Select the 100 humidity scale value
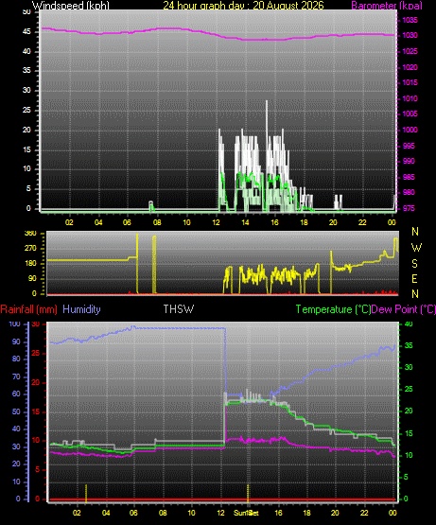 [15, 324]
